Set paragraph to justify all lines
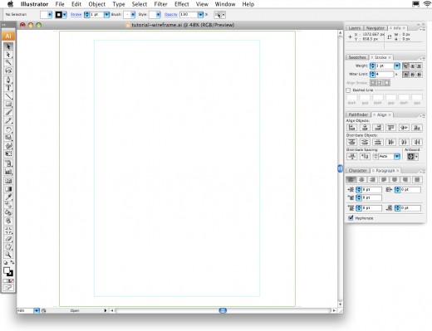 [x=417, y=179]
